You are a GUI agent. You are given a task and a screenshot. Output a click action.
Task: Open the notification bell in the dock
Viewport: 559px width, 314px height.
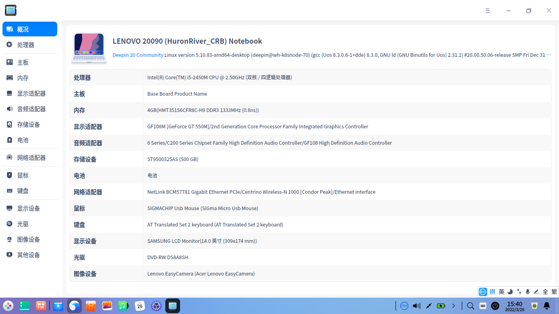click(x=547, y=306)
